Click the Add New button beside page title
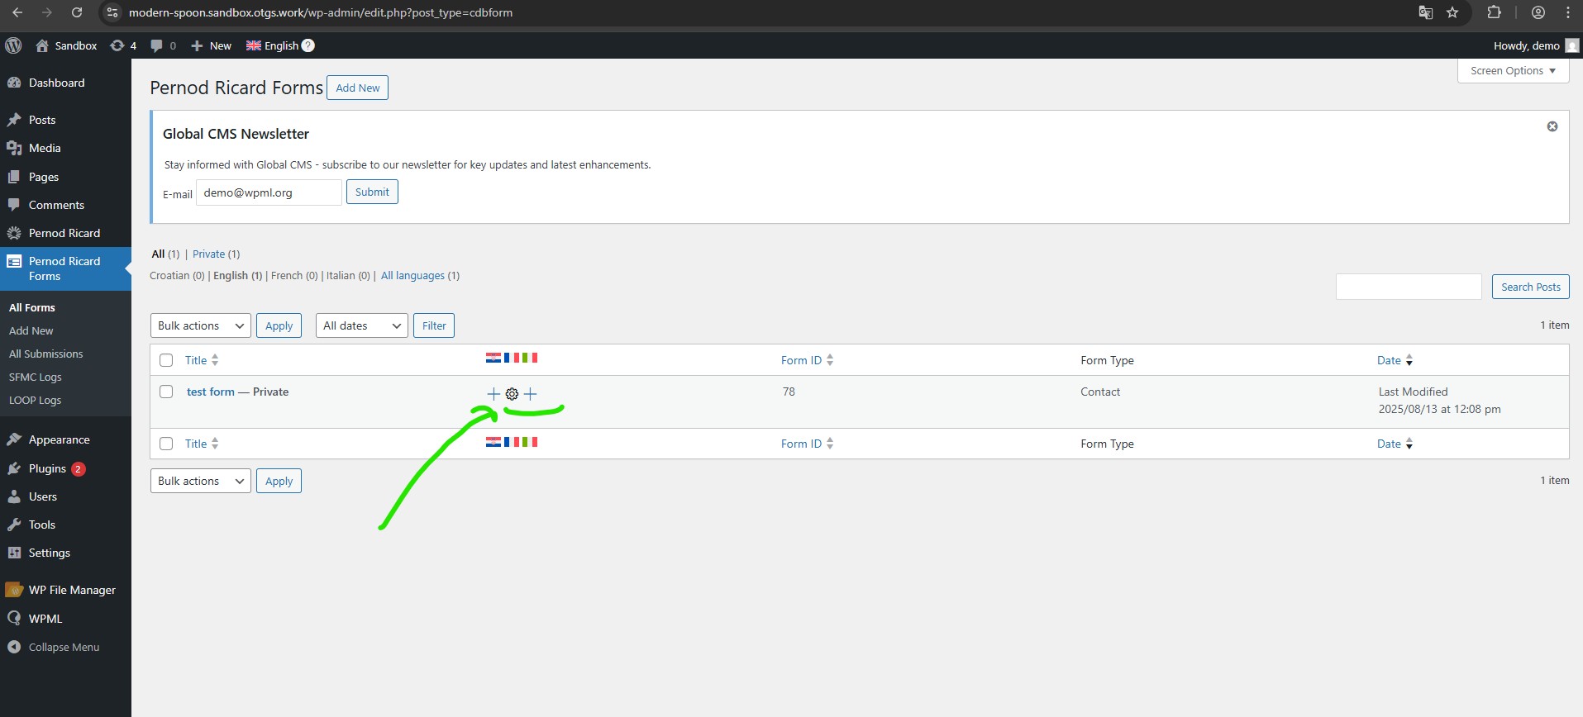Viewport: 1583px width, 717px height. [357, 88]
